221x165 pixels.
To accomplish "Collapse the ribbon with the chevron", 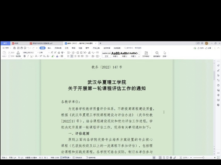I will [218, 48].
